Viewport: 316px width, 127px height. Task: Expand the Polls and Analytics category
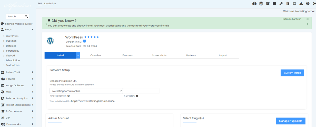33,98
